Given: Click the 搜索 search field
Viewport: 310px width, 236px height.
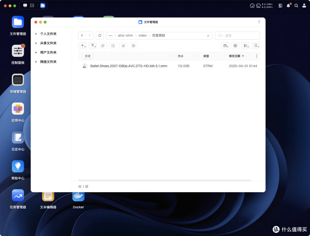Looking at the screenshot, I should [237, 36].
